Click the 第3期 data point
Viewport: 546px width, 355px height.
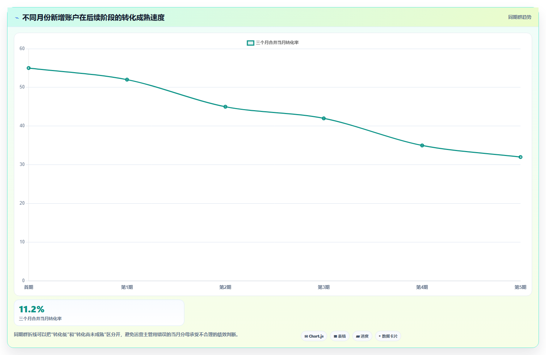pyautogui.click(x=324, y=118)
